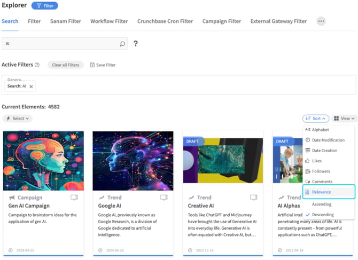This screenshot has height=260, width=358.
Task: Select the Workflow Filter tab
Action: [109, 21]
